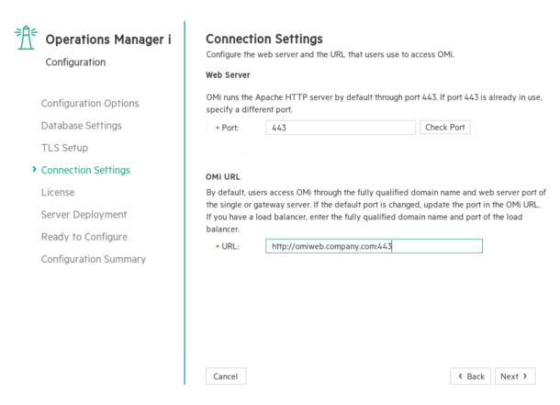Click the chevron beside Connection Settings

34,169
